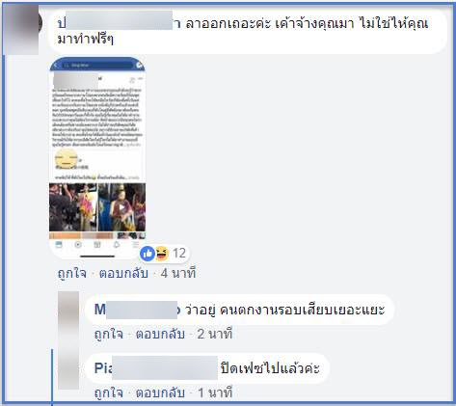The width and height of the screenshot is (456, 406).
Task: Open the attached phone screenshot image
Action: [97, 157]
